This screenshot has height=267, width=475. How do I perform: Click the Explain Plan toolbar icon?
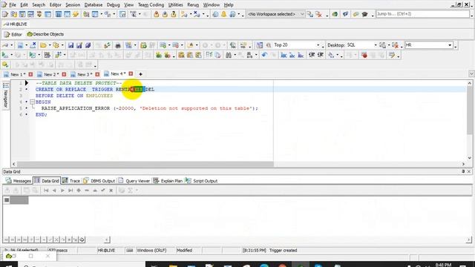click(x=47, y=55)
